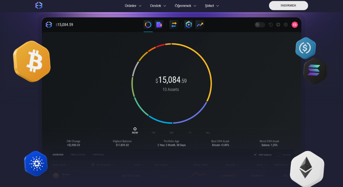Check the Favorite checkbox
This screenshot has width=343, height=187.
pos(279,155)
